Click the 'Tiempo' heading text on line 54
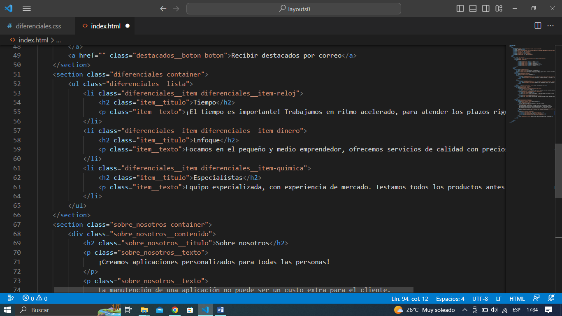Image resolution: width=562 pixels, height=316 pixels. [205, 102]
